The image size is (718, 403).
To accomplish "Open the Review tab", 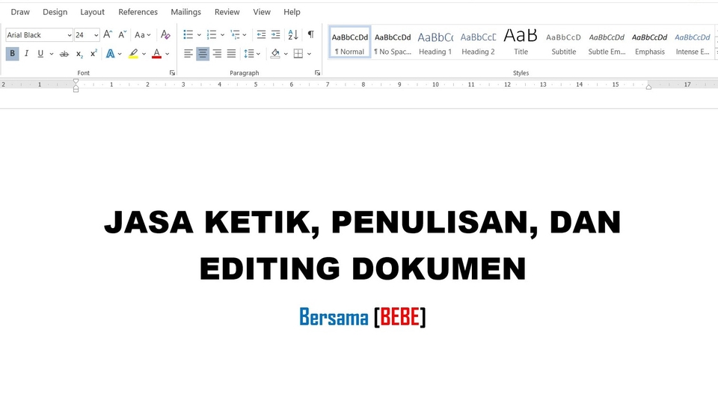I will (x=227, y=12).
